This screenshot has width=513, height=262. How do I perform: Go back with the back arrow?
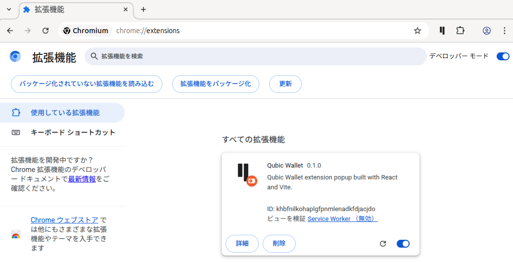(10, 31)
